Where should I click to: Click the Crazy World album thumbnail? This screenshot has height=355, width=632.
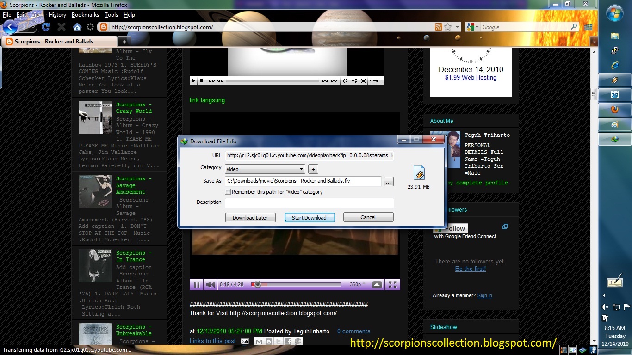coord(95,117)
